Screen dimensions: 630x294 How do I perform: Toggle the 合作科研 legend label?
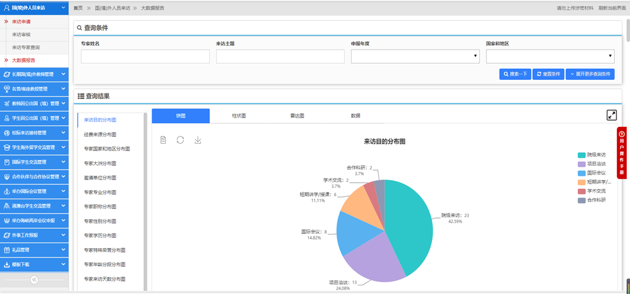(x=596, y=200)
